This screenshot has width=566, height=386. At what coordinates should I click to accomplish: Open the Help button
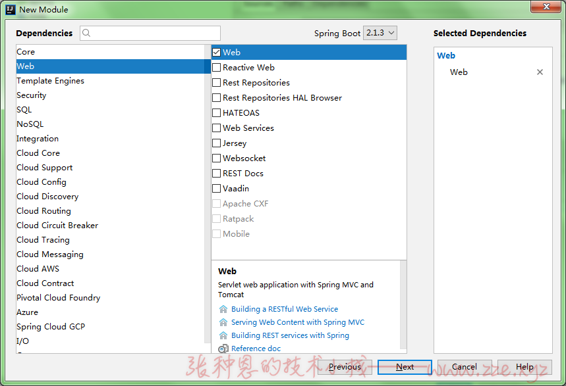[x=524, y=367]
